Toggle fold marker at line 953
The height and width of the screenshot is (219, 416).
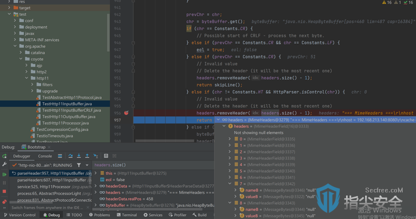133,92
